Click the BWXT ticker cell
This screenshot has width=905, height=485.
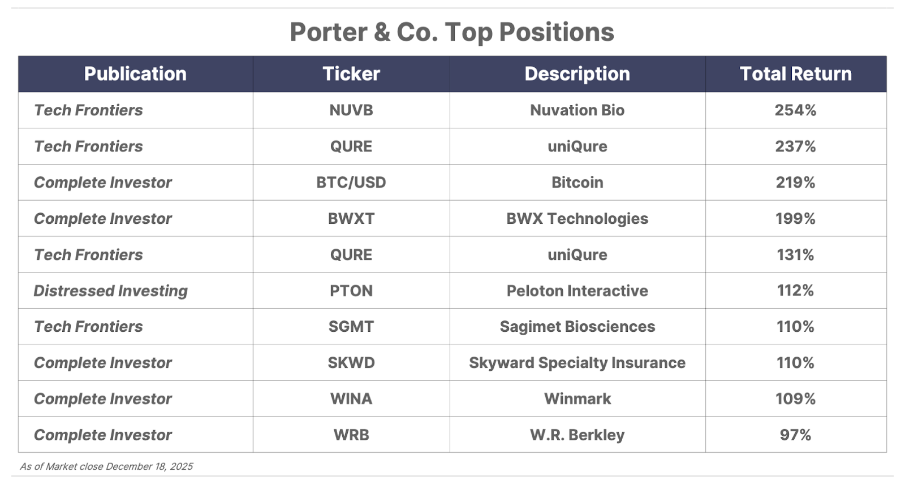point(351,219)
